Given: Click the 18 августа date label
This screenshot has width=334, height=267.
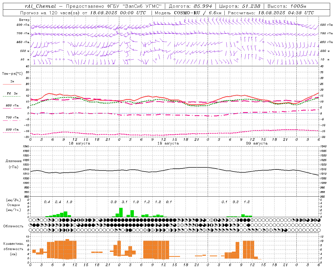Looking at the screenshot, I should (79, 143).
